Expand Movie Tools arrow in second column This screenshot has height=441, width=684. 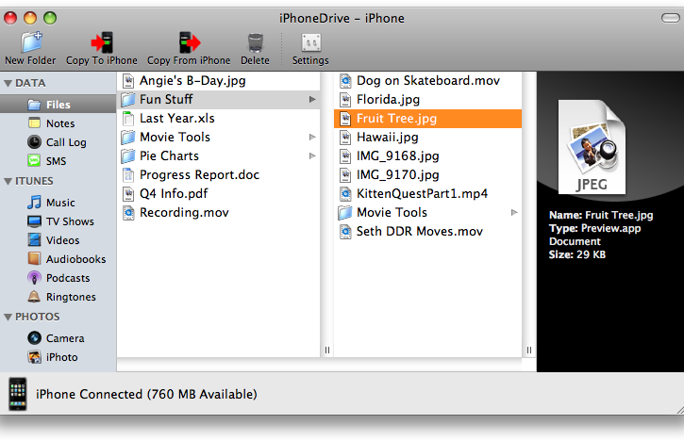[x=514, y=213]
